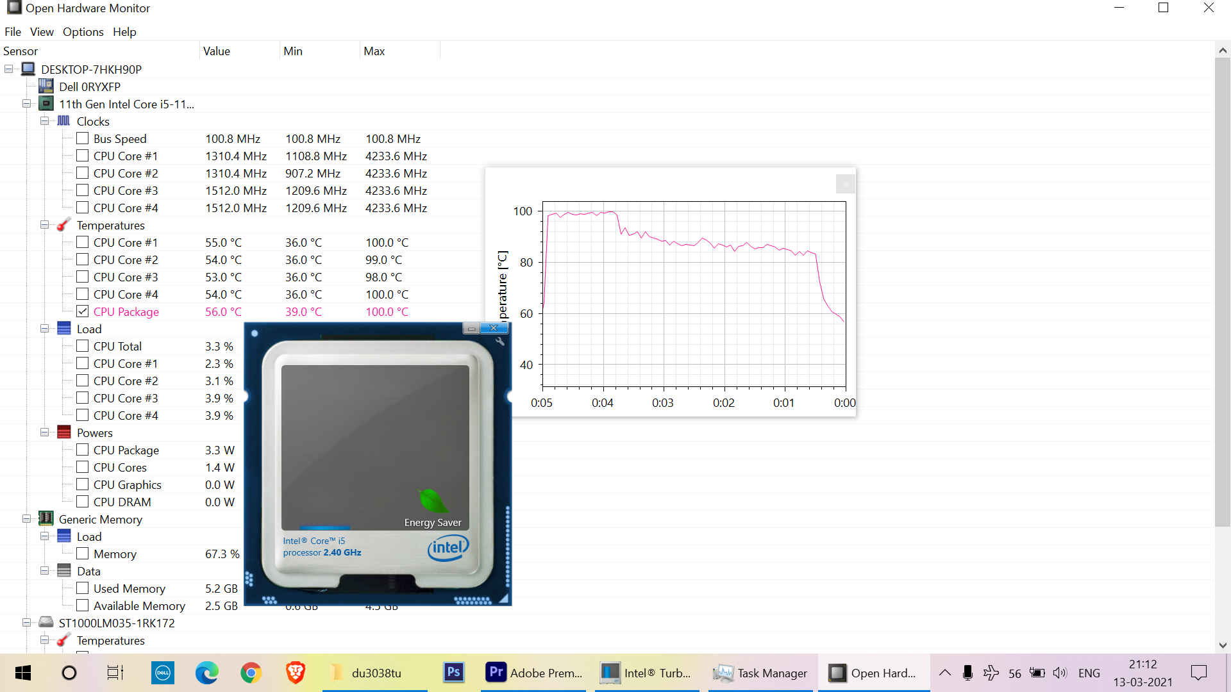This screenshot has width=1231, height=692.
Task: Check the CPU Package power checkbox
Action: [x=82, y=449]
